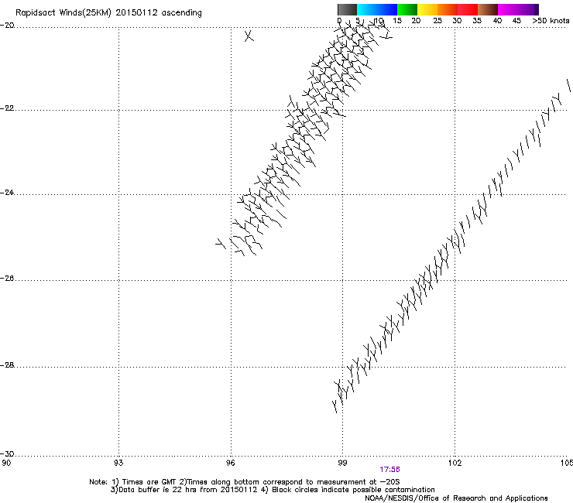Click the '93' longitude axis label
This screenshot has height=503, width=573.
[x=118, y=464]
